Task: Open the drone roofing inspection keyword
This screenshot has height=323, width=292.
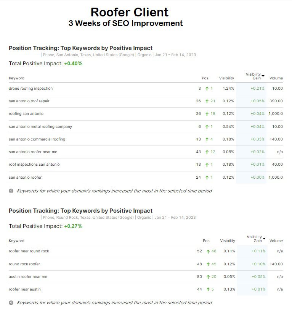Action: coord(31,89)
